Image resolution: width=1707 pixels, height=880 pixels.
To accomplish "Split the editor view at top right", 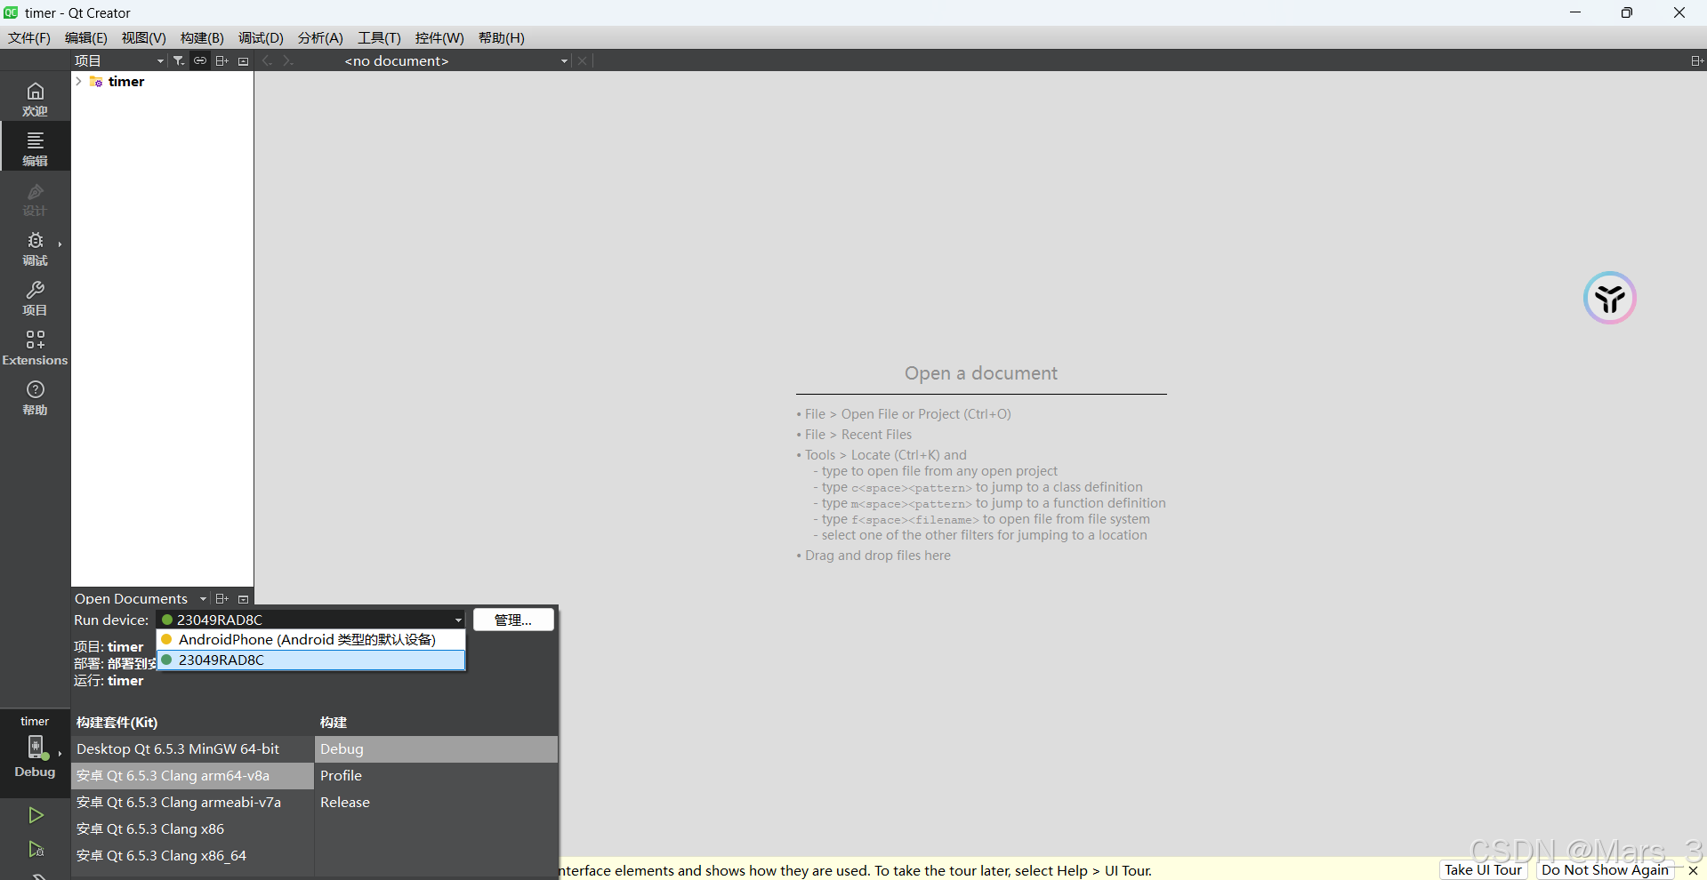I will click(x=1697, y=60).
